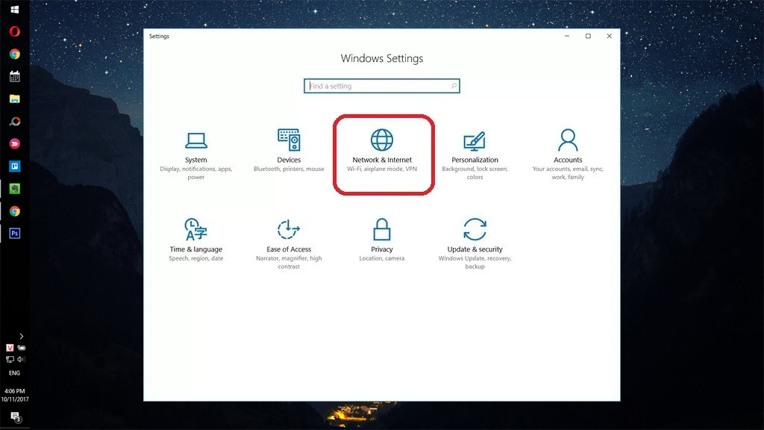The height and width of the screenshot is (430, 764).
Task: Open the gray-and-red ring taskbar icon
Action: pos(15,122)
